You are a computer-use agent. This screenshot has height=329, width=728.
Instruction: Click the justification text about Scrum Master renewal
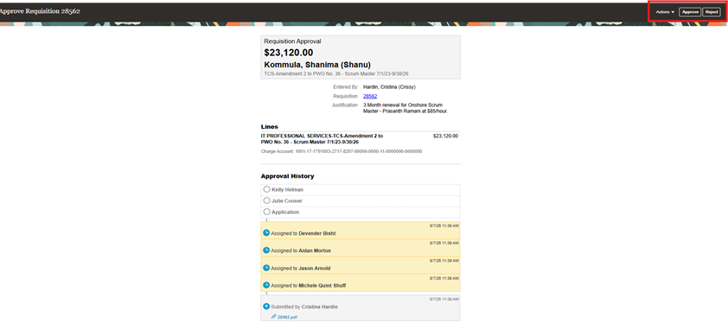click(x=406, y=108)
